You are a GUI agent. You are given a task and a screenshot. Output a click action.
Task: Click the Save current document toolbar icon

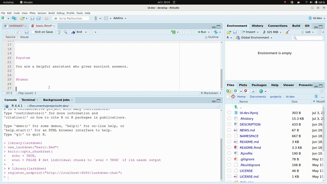click(32, 18)
